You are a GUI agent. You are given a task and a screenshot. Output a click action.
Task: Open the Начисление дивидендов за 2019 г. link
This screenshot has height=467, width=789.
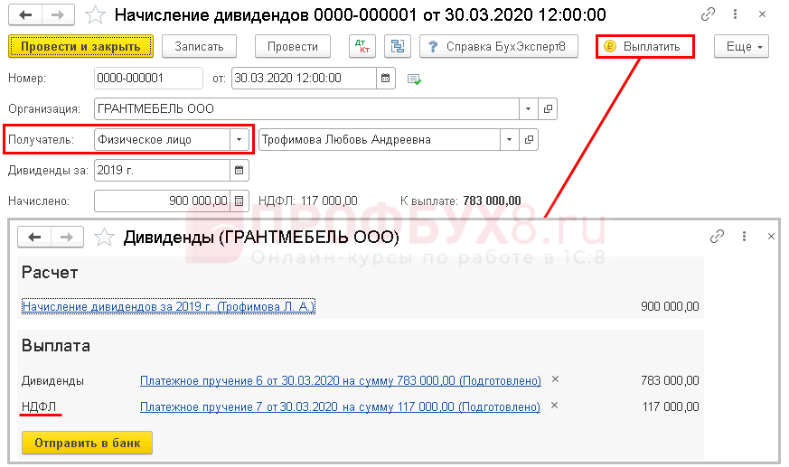click(x=169, y=306)
